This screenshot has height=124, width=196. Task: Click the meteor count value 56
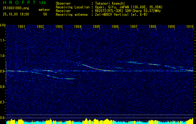click(45, 14)
